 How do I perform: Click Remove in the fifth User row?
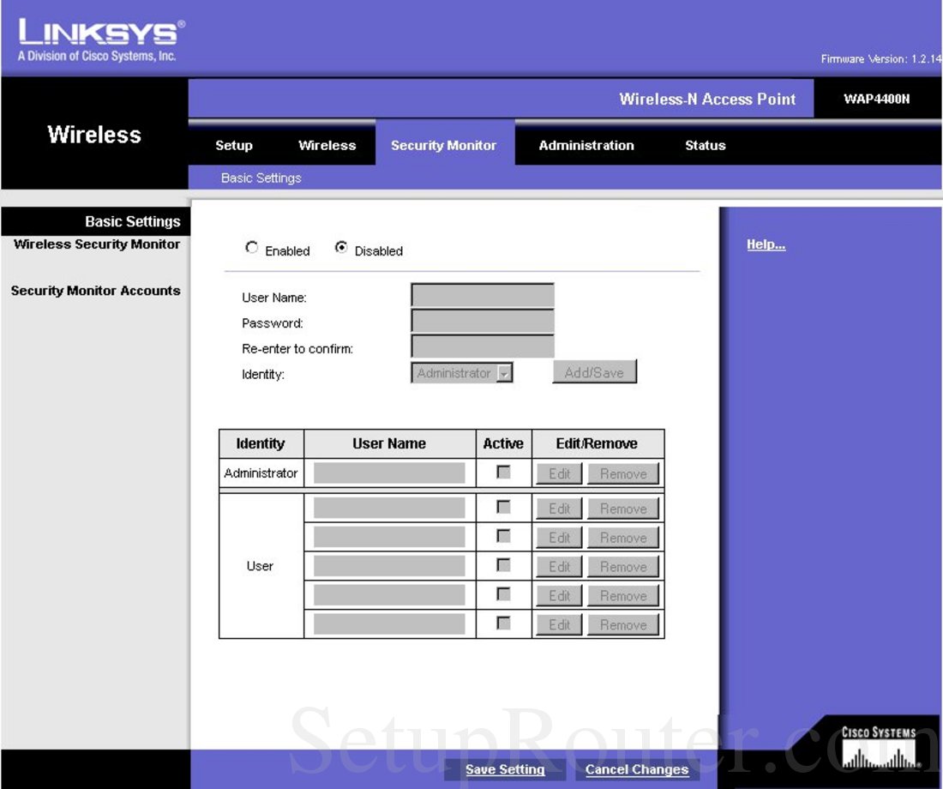(x=623, y=624)
